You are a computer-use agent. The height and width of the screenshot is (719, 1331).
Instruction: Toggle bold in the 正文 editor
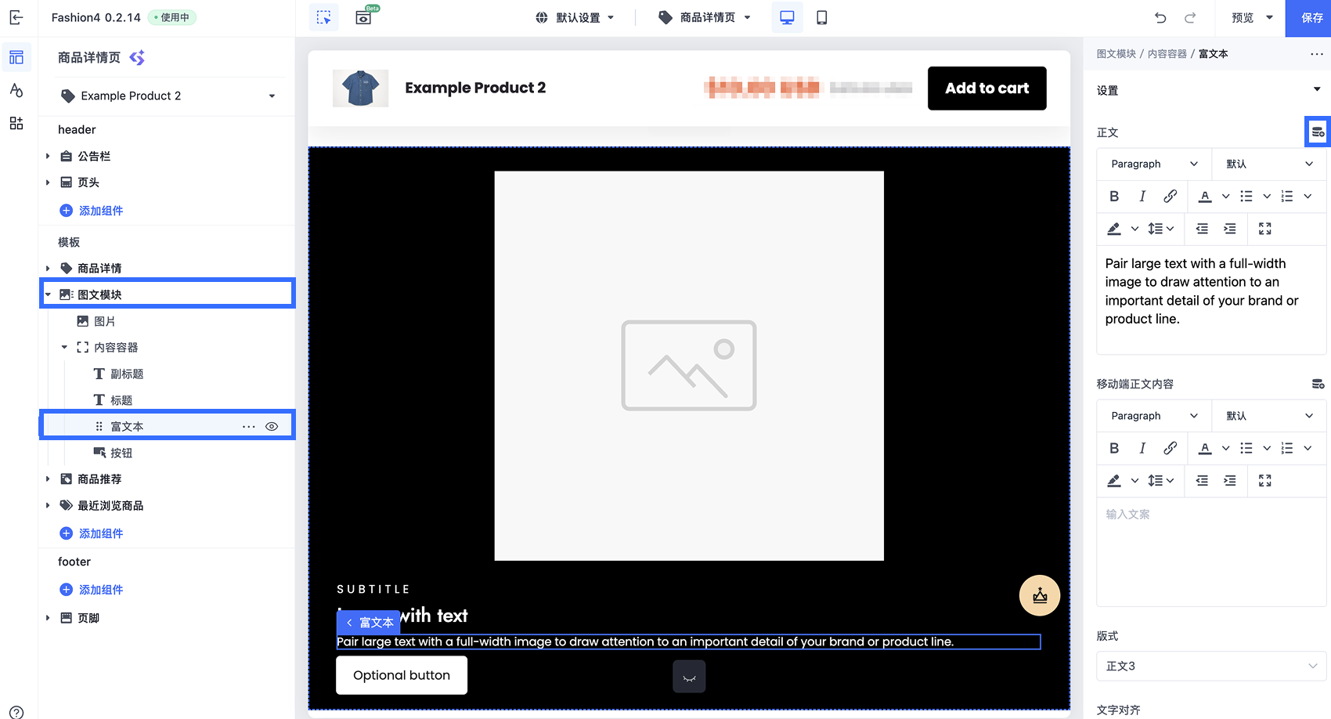click(x=1114, y=196)
